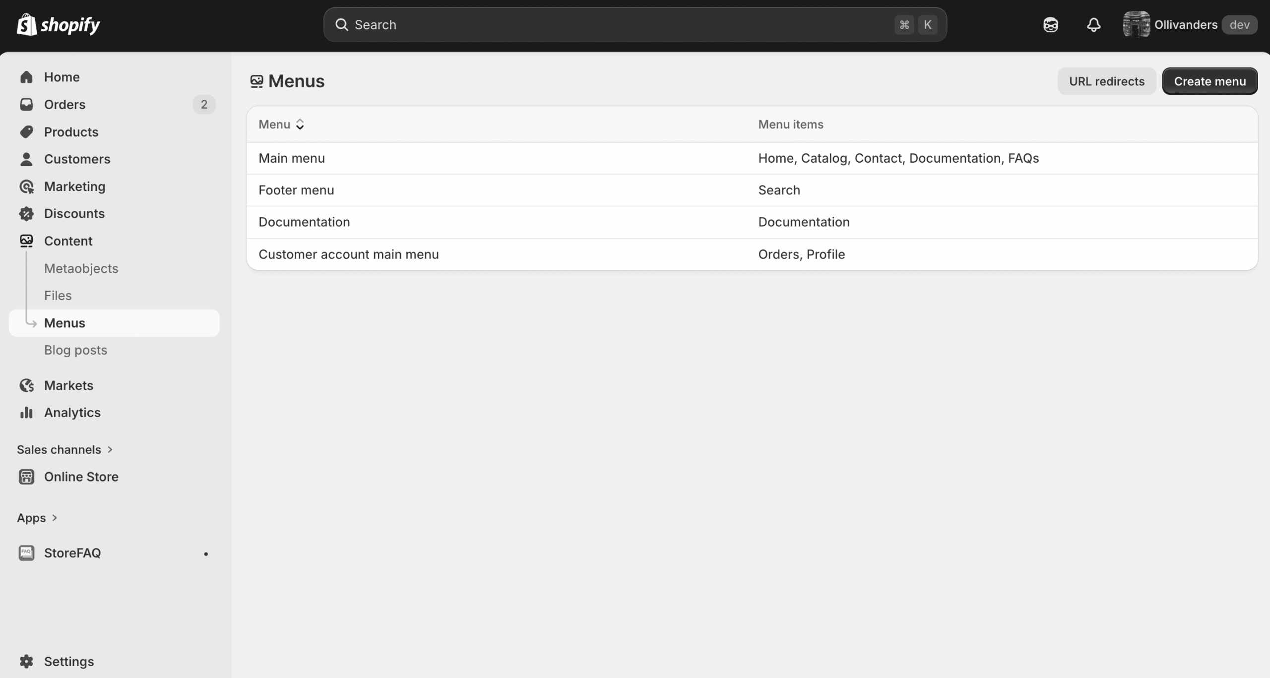Open Blog posts under Content

(x=75, y=350)
